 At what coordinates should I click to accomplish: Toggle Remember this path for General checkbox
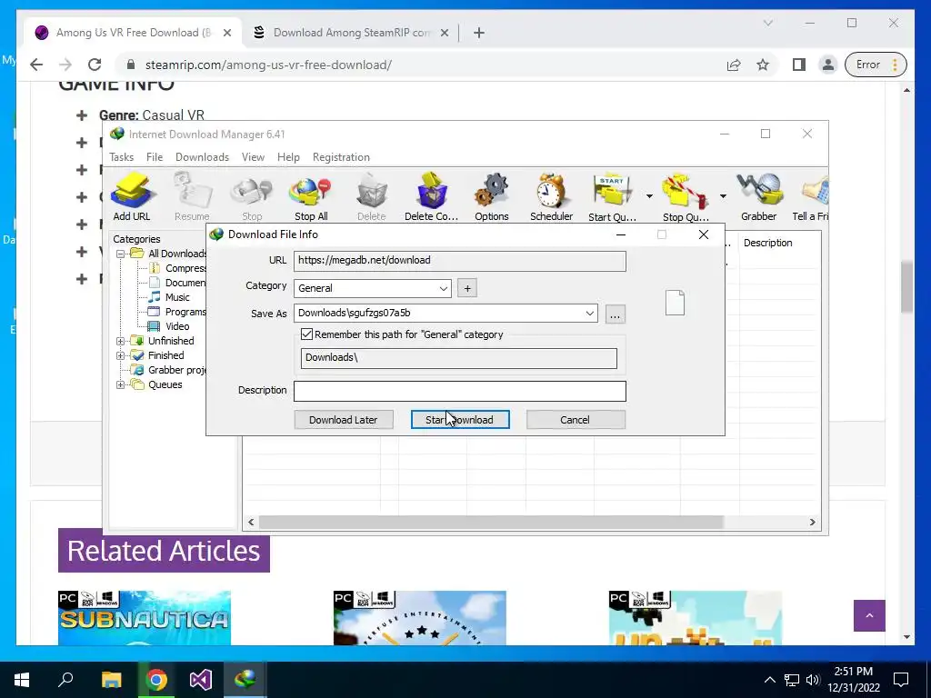coord(306,334)
